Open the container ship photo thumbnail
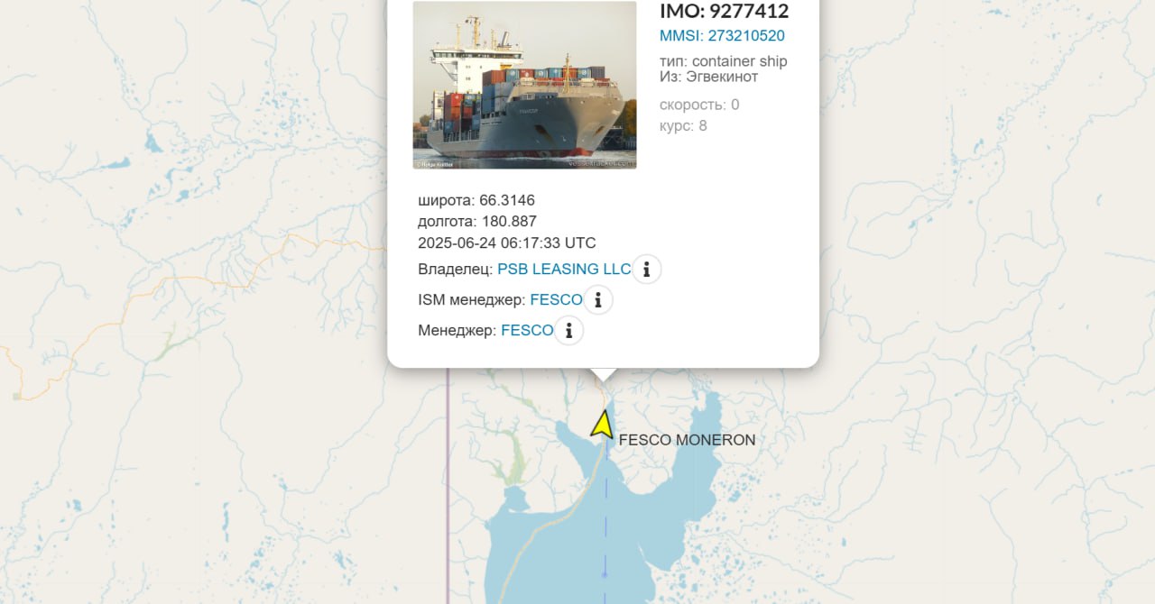 (524, 85)
